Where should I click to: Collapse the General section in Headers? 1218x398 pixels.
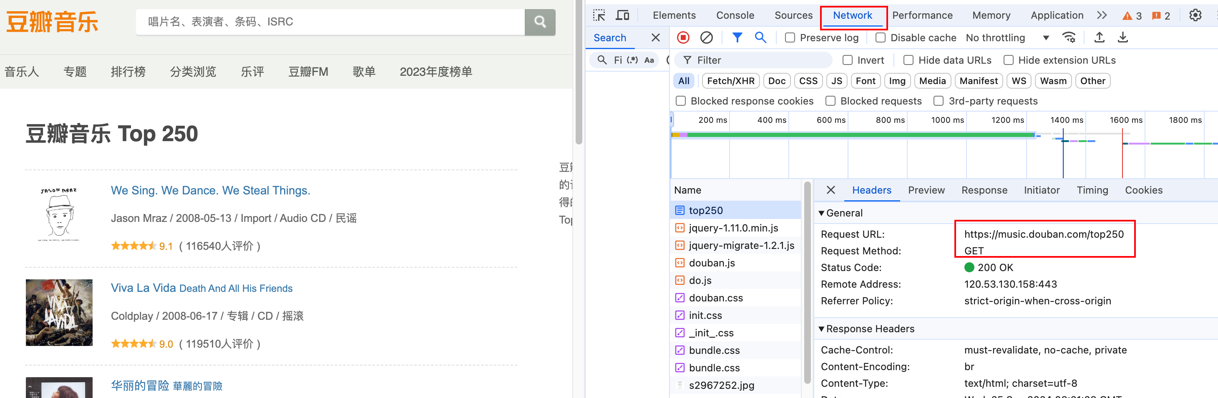point(821,213)
